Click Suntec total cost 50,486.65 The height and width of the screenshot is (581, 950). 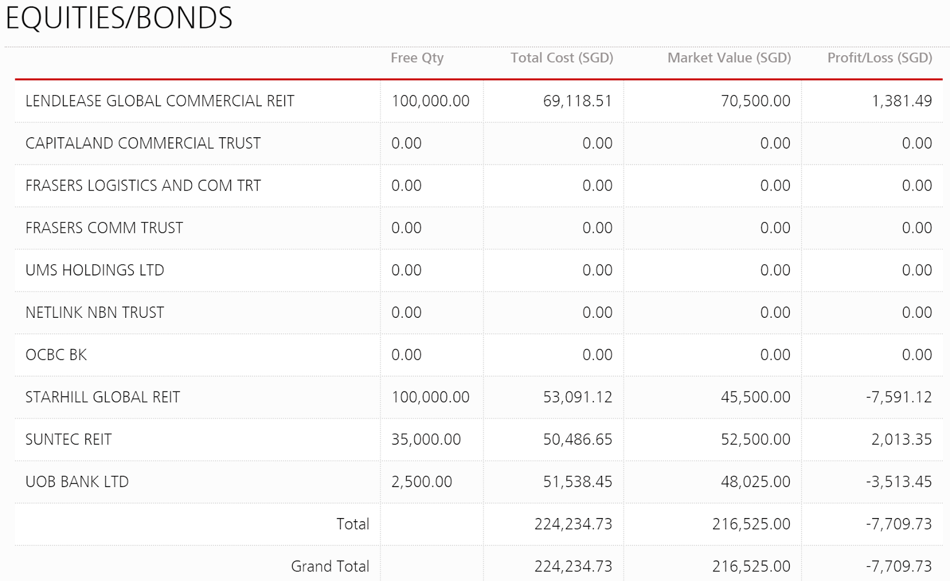[x=577, y=440]
